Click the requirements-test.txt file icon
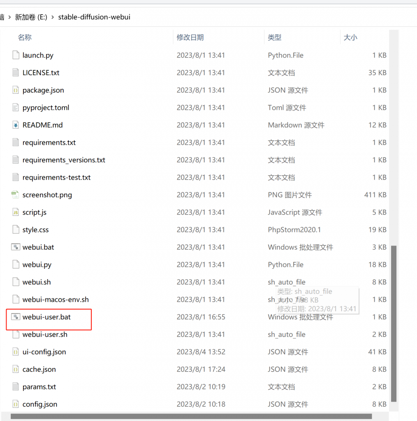This screenshot has width=417, height=421. coord(16,177)
